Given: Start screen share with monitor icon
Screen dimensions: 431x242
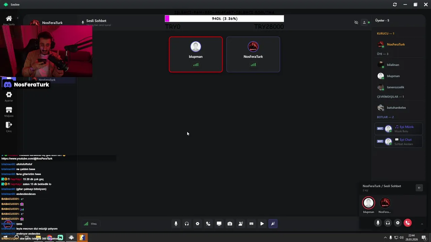Looking at the screenshot, I should coord(219,224).
